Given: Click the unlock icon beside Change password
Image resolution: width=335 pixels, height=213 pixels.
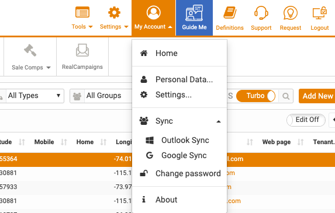Looking at the screenshot, I should tap(144, 173).
